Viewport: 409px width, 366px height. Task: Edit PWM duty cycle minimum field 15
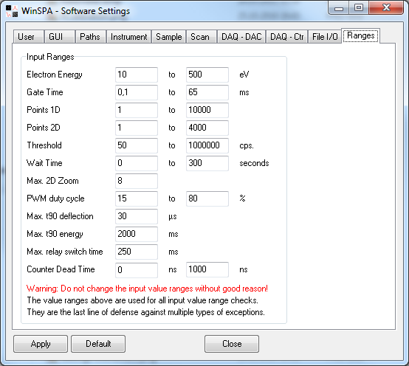(x=137, y=198)
